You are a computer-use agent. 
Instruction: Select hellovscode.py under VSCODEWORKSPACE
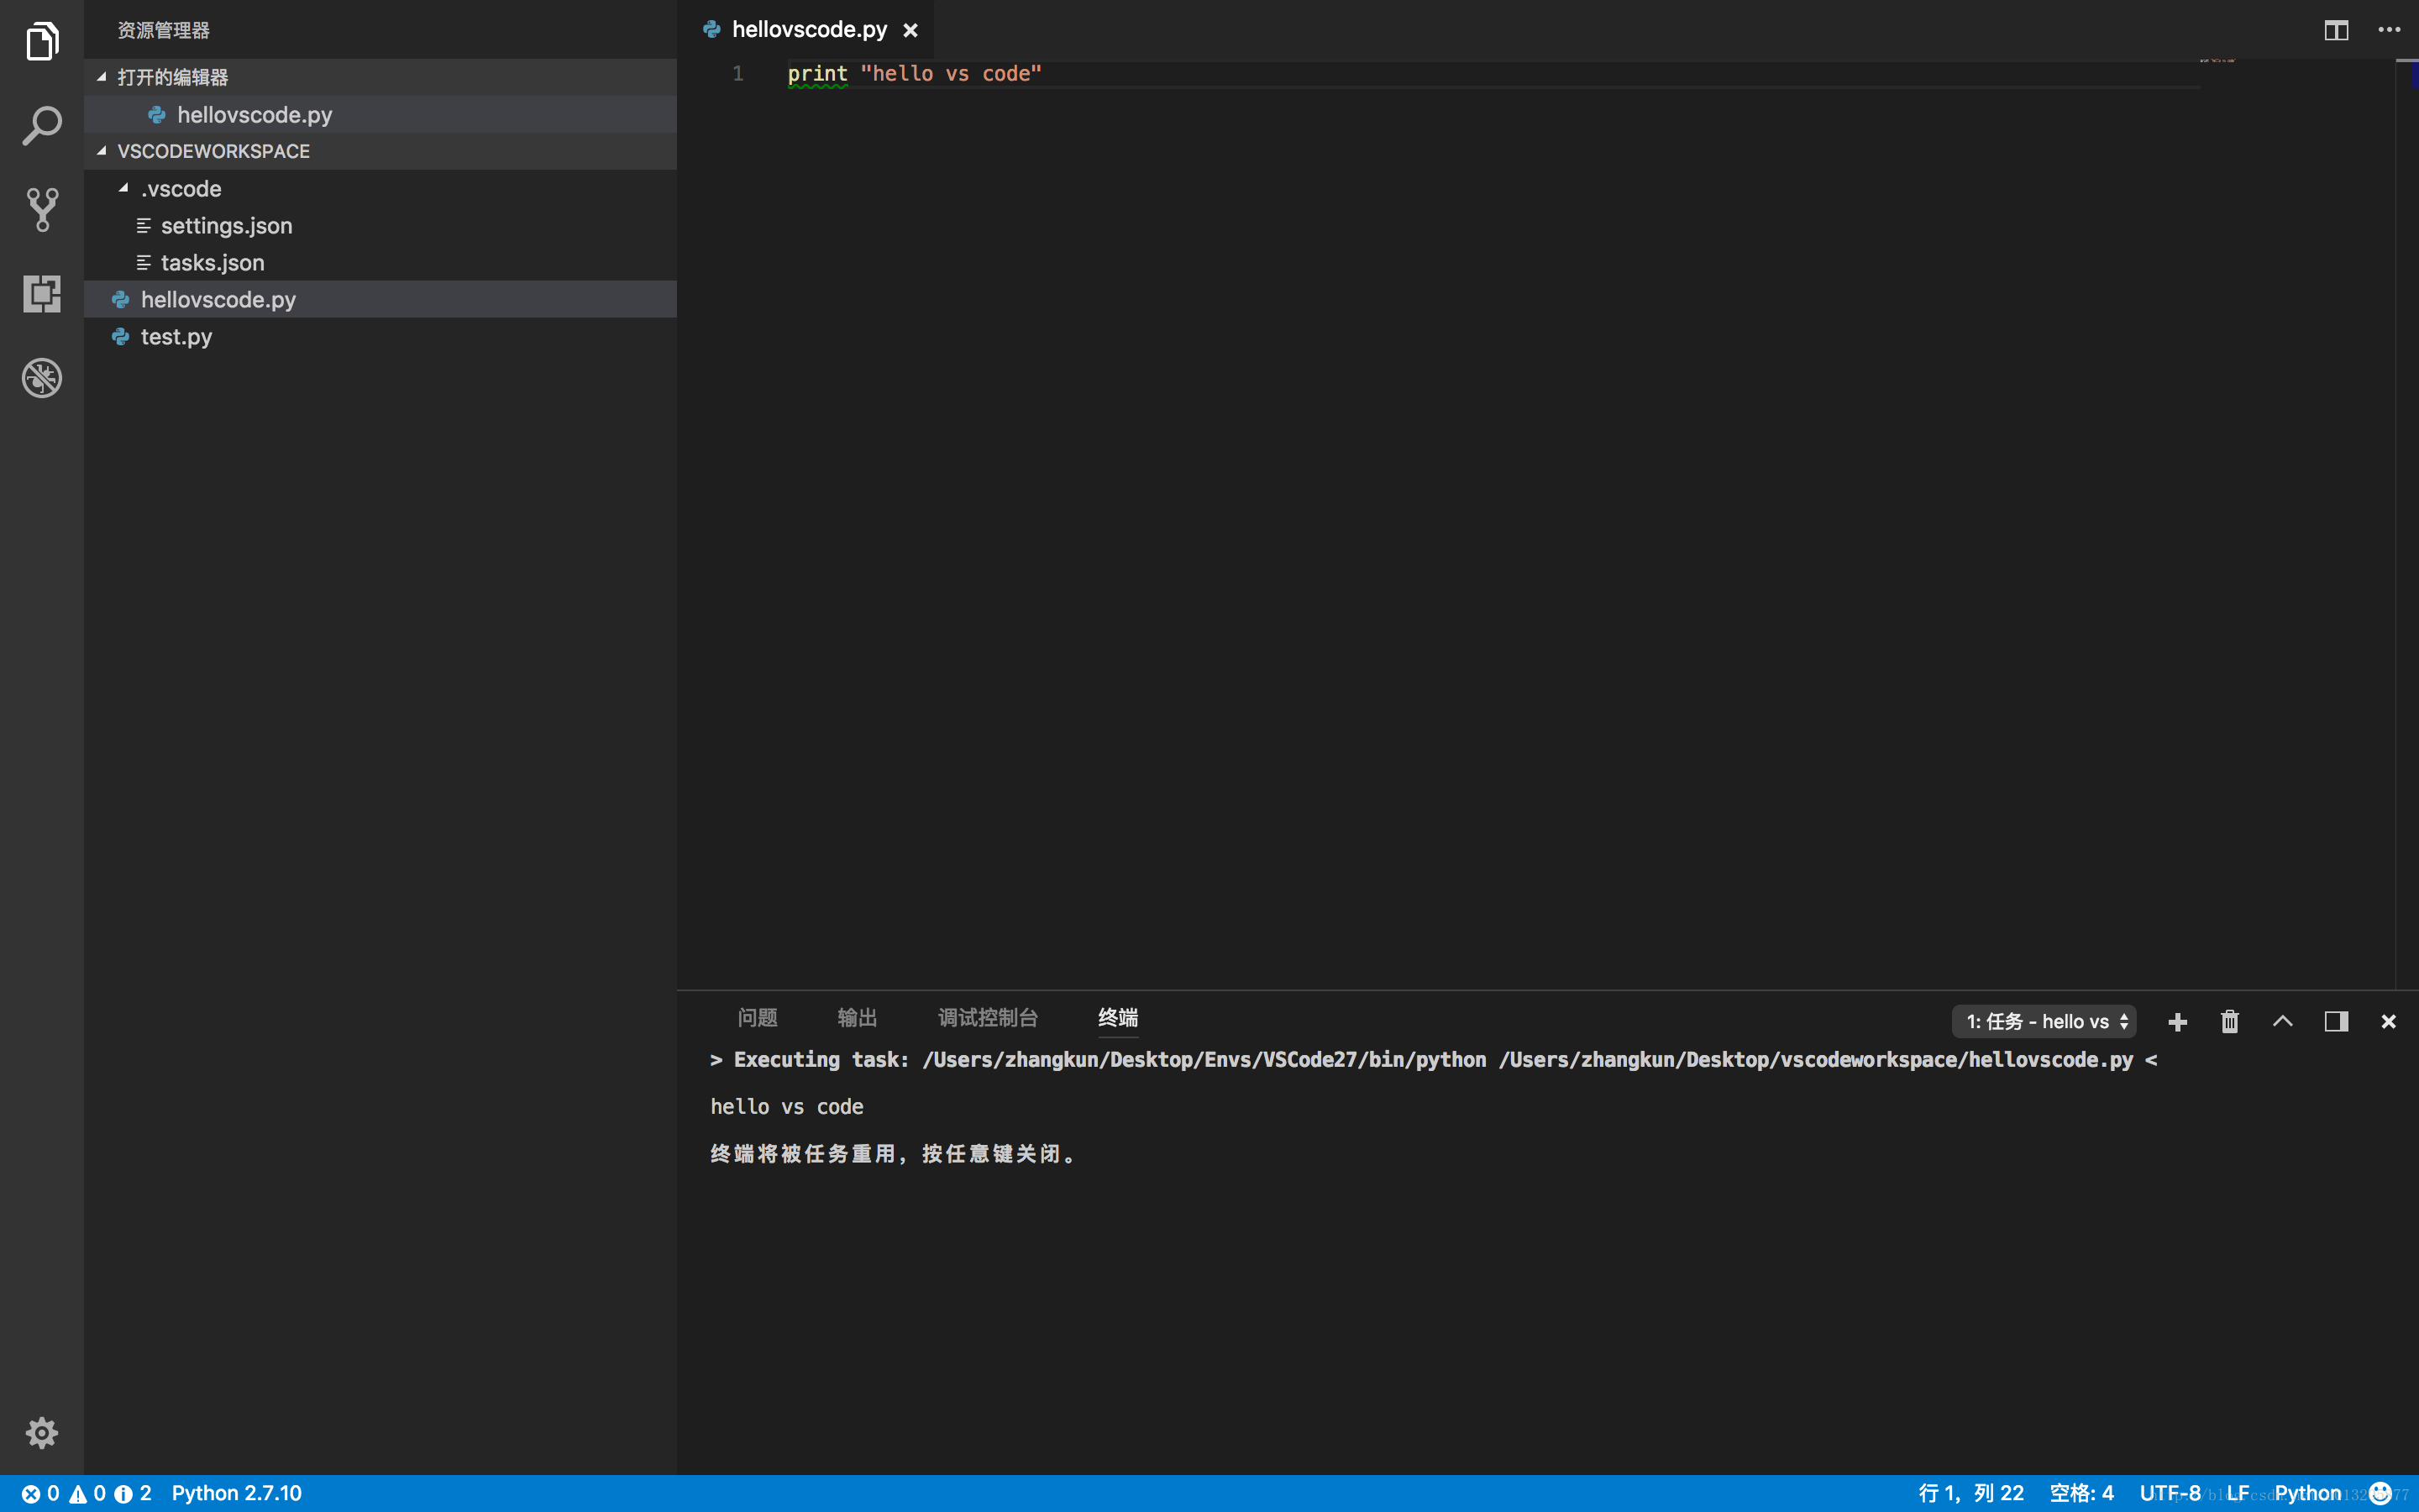[380, 300]
